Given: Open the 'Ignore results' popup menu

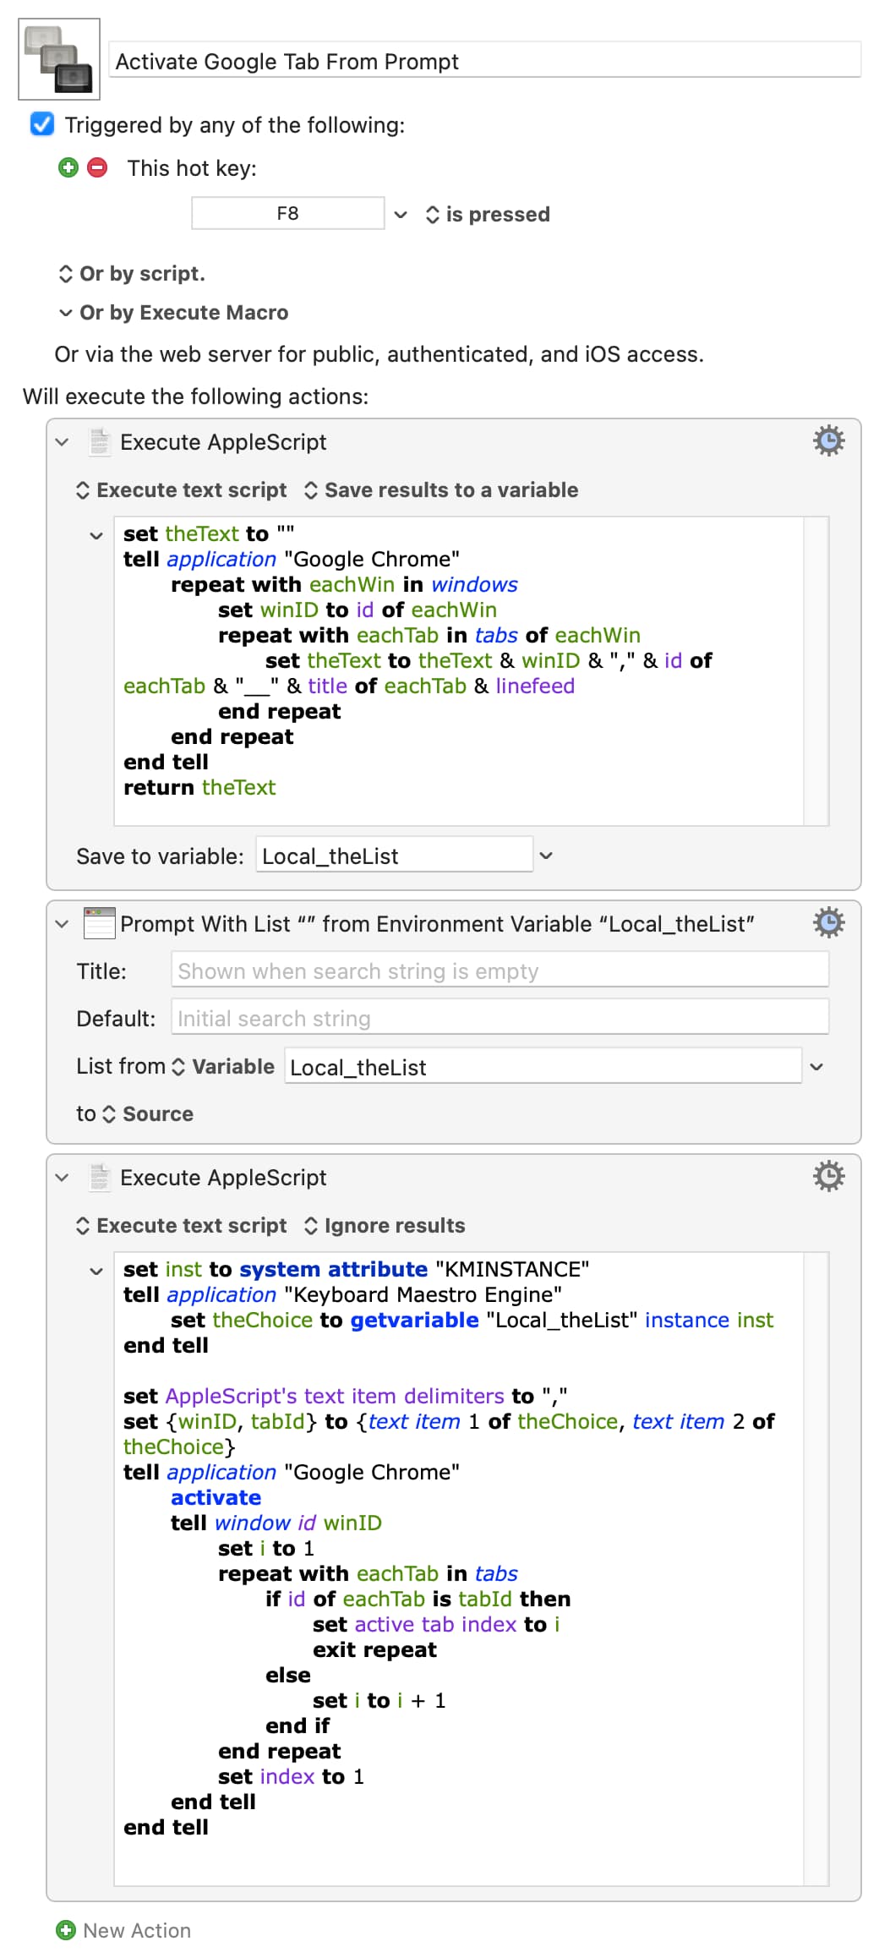Looking at the screenshot, I should click(x=384, y=1226).
